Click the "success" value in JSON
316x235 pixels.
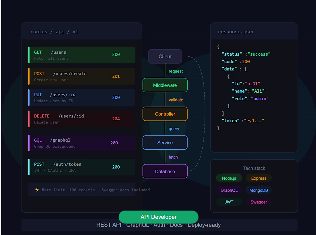[x=259, y=54]
